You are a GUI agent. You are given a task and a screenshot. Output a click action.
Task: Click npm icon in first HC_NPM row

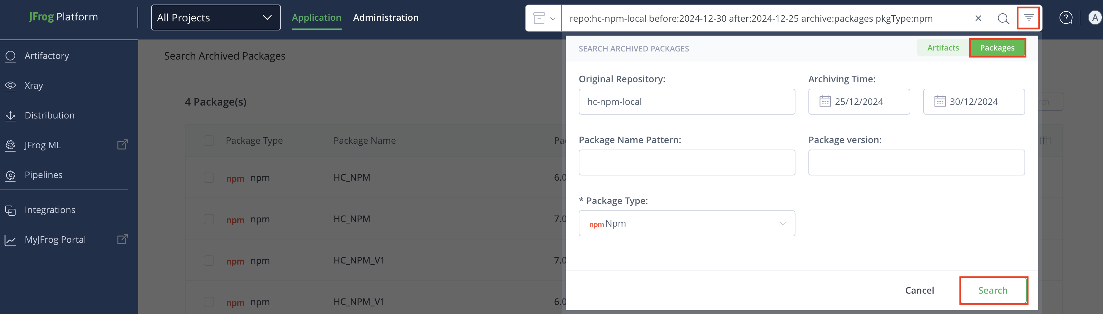[235, 179]
